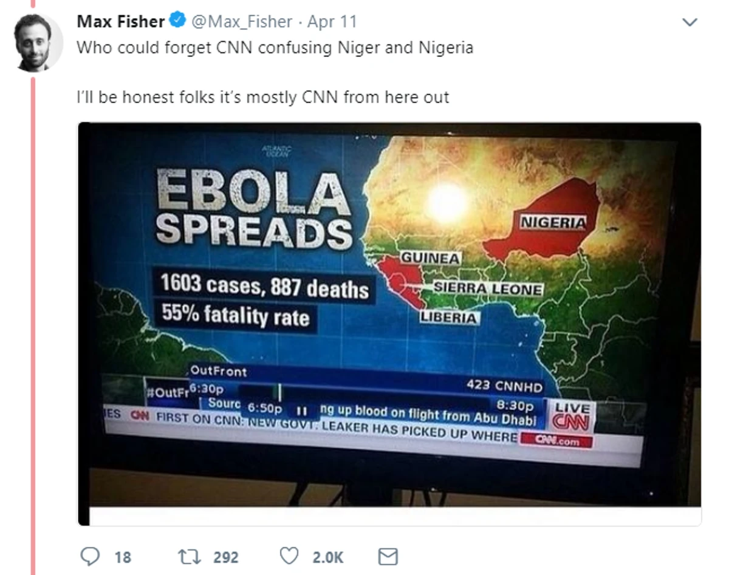
Task: Open the Max Fisher display name link
Action: tap(121, 22)
